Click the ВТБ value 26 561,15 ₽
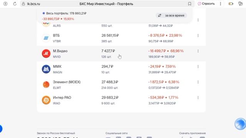 [x=110, y=36]
